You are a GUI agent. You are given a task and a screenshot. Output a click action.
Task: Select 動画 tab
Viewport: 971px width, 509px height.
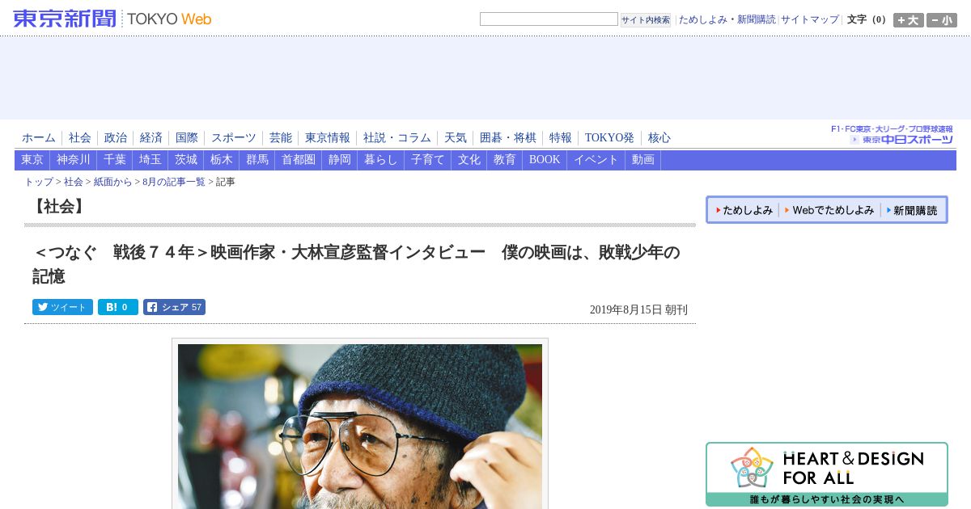tap(643, 160)
